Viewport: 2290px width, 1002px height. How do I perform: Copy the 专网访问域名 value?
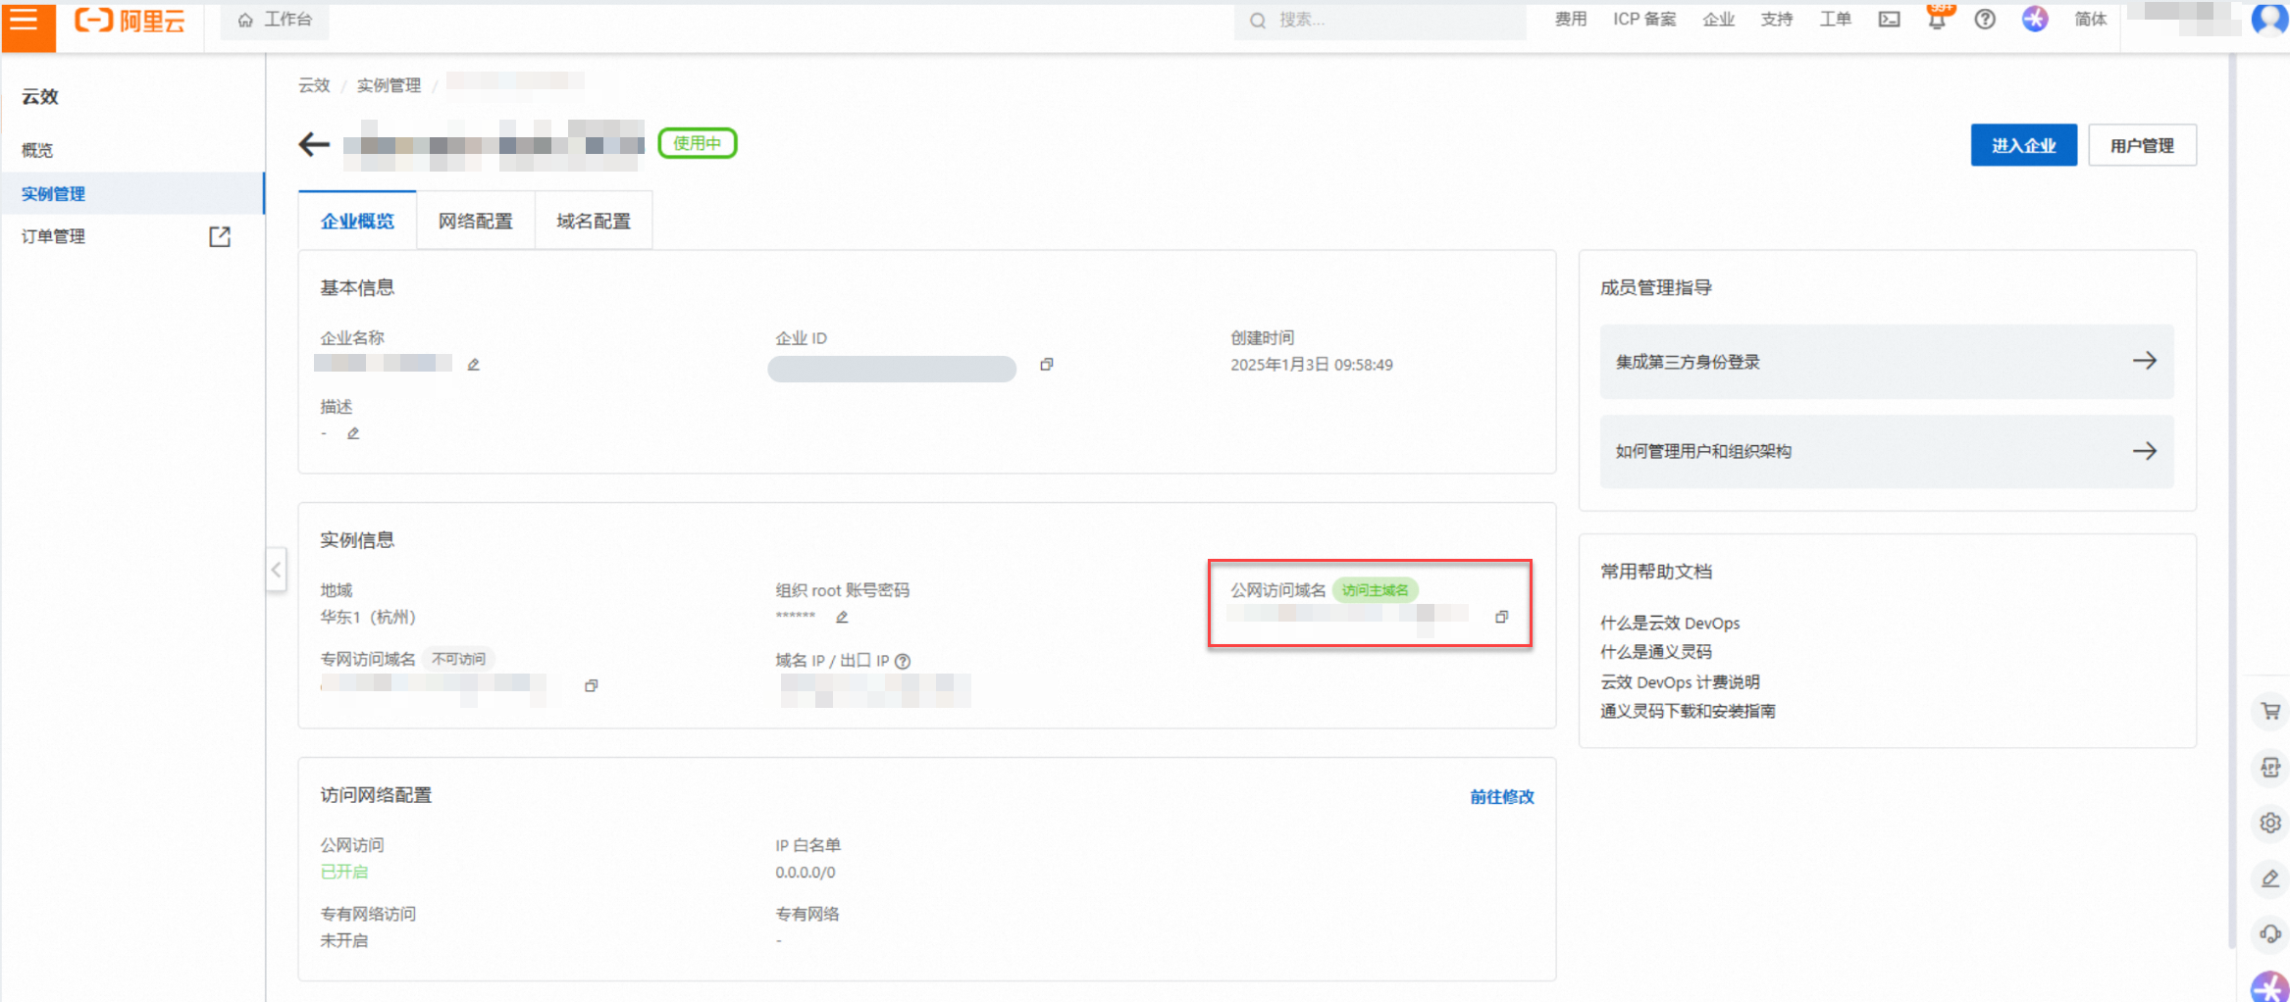(x=591, y=685)
